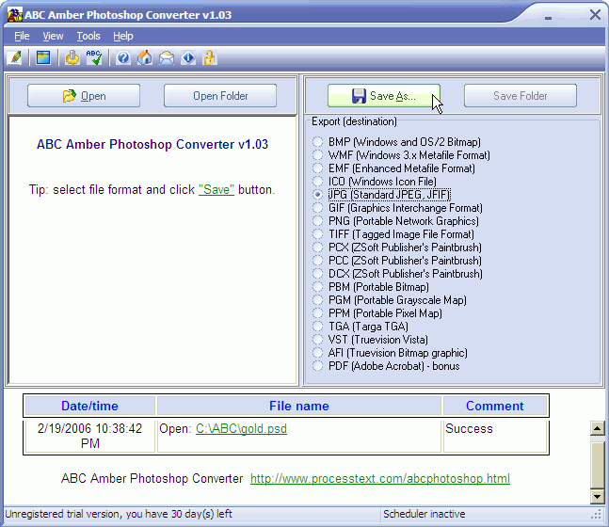Click the log scrollbar thumb
This screenshot has width=609, height=527.
click(x=597, y=464)
